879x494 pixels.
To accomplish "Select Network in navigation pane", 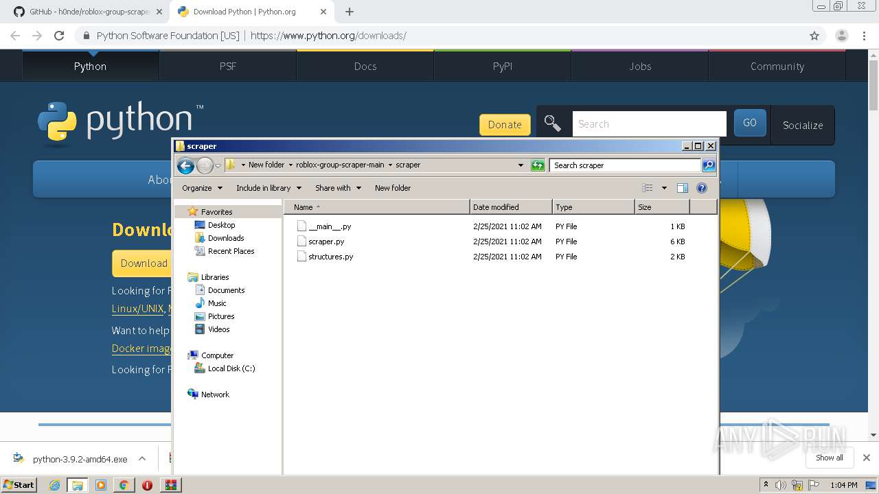I will [215, 395].
